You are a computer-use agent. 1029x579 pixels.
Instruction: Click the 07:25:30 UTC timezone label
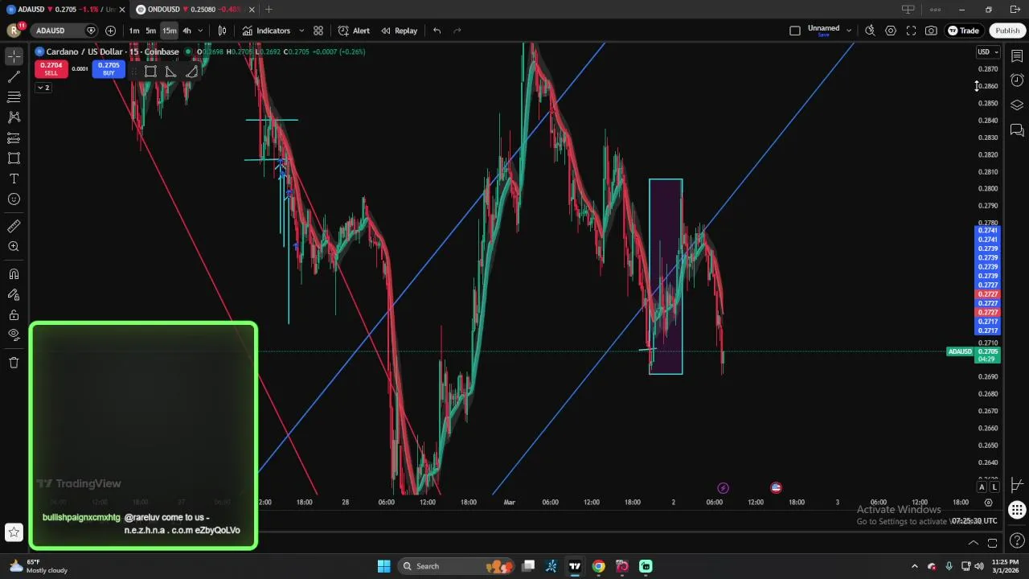(974, 521)
